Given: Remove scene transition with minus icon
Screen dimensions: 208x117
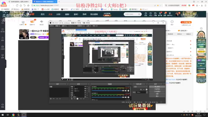Looking at the screenshot, I should [x=144, y=89].
